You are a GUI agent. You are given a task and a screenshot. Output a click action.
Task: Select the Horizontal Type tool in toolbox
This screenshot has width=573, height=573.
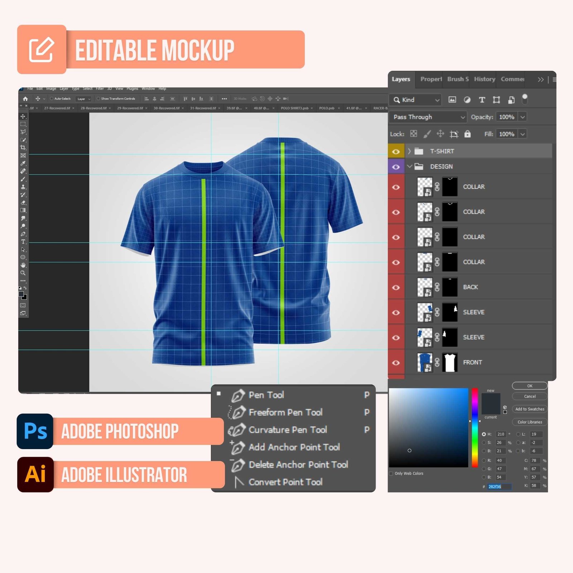pos(23,242)
